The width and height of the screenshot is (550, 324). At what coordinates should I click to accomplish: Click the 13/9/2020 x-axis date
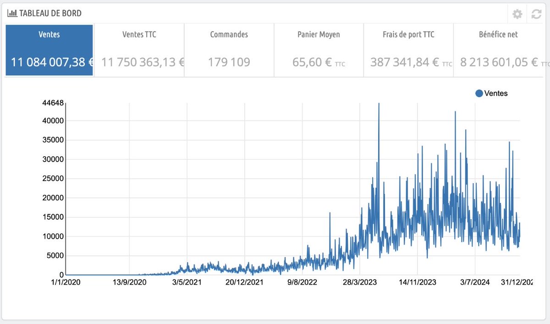click(129, 282)
